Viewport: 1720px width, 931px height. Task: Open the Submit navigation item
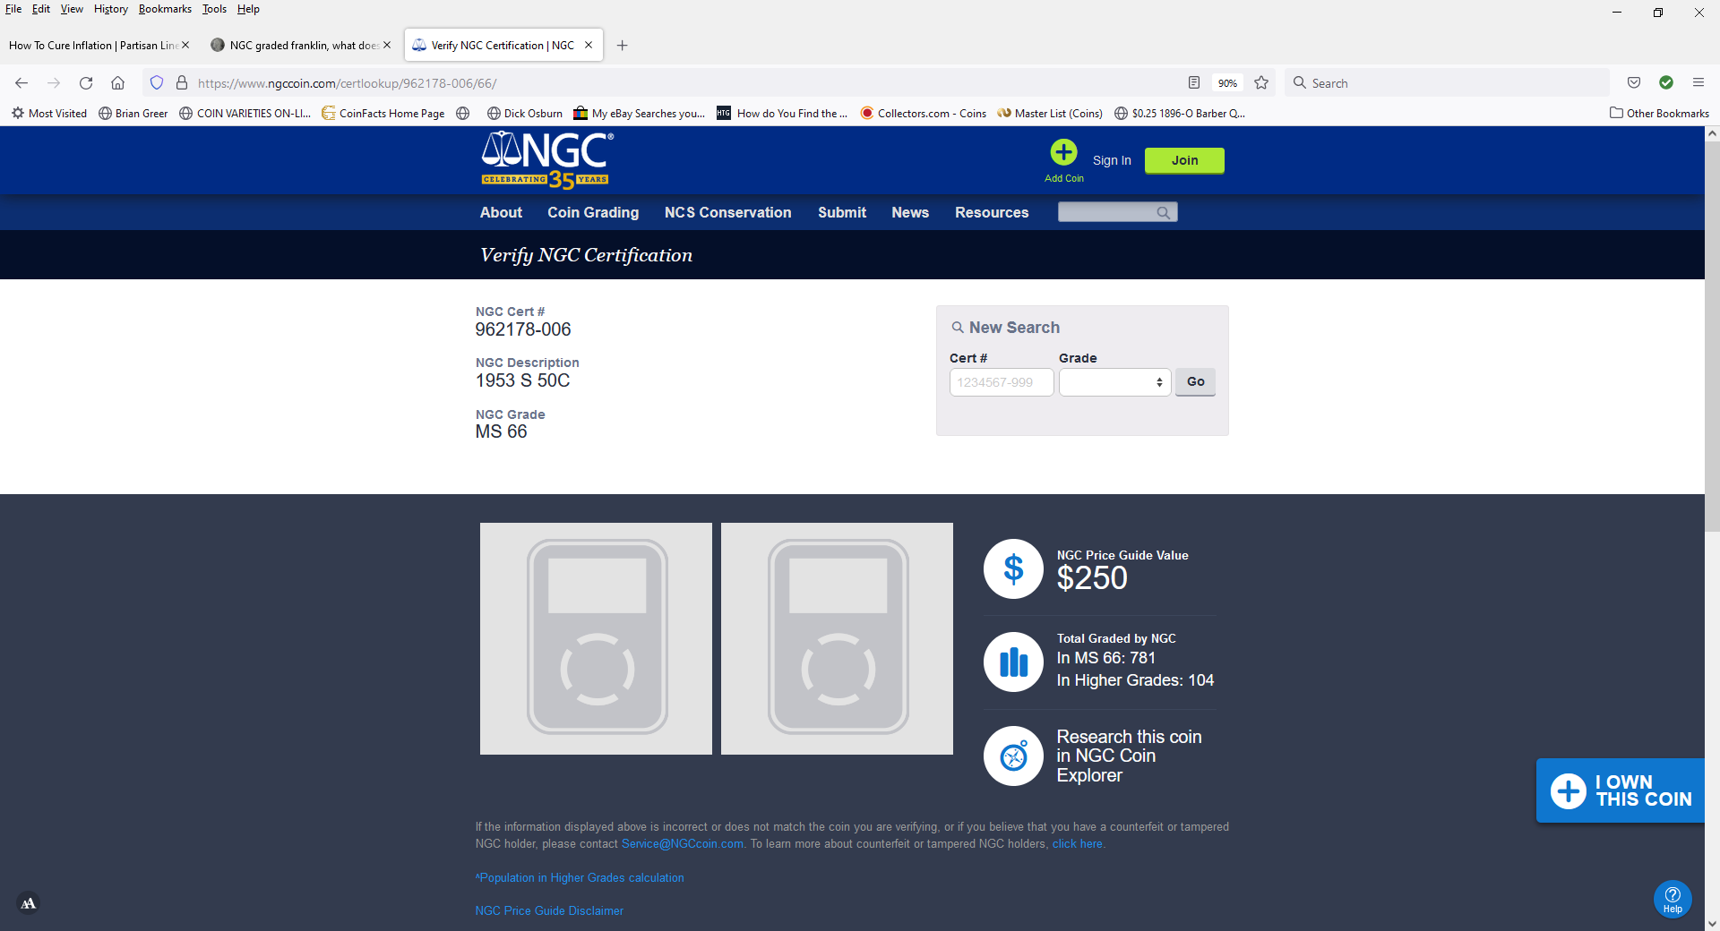[x=842, y=212]
